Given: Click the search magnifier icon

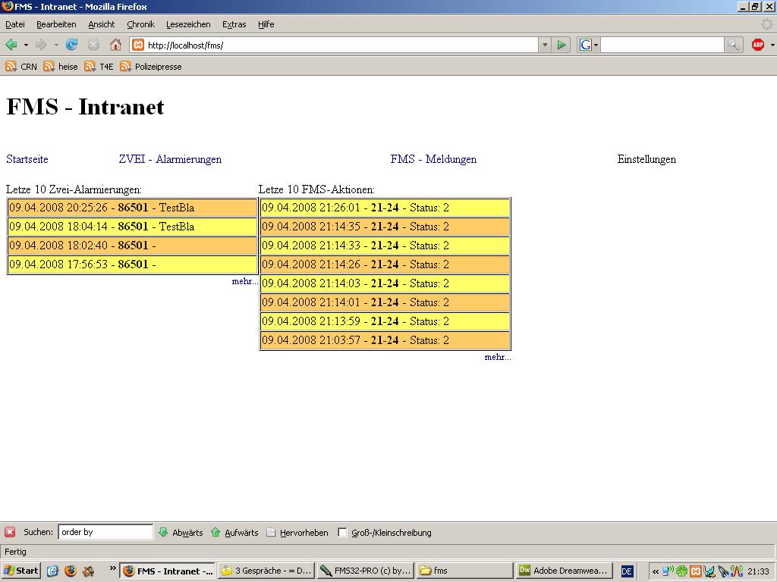Looking at the screenshot, I should pos(733,45).
